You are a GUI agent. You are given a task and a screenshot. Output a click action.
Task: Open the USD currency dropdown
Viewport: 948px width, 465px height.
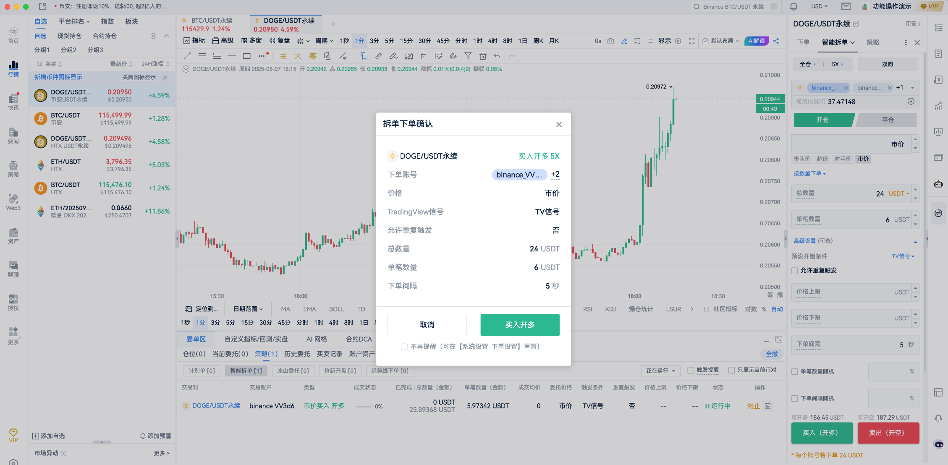820,6
